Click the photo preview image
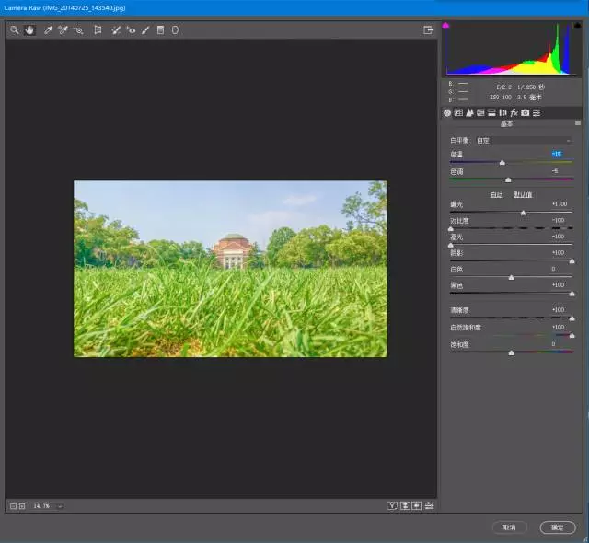Image resolution: width=589 pixels, height=543 pixels. [x=230, y=269]
